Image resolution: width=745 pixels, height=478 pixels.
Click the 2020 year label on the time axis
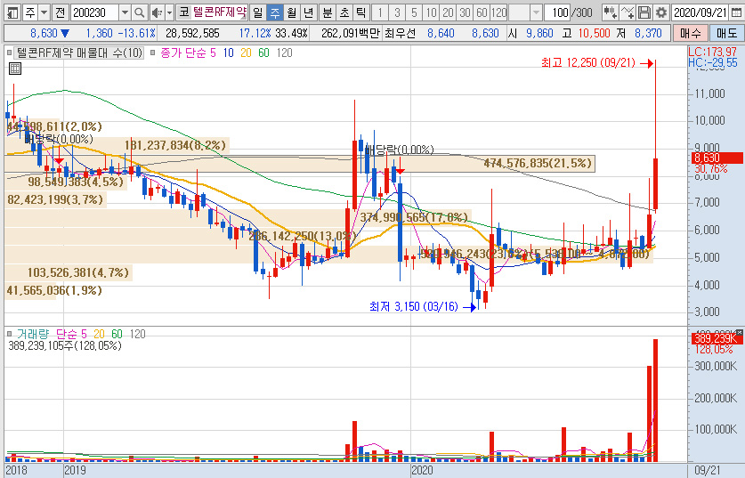click(421, 470)
